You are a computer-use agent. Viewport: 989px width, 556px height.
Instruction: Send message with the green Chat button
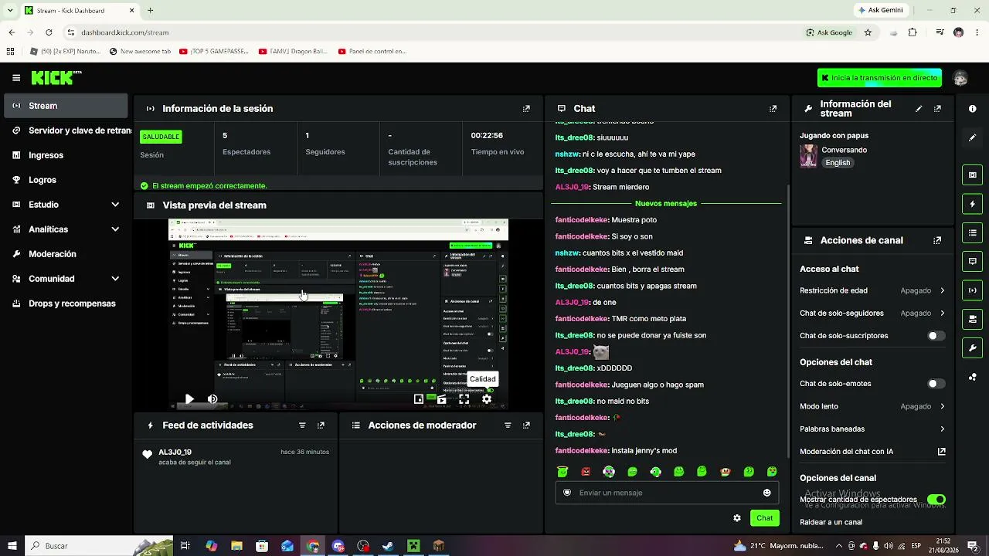coord(764,518)
